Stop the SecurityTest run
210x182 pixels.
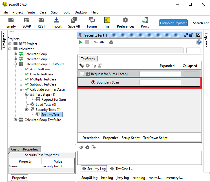(x=87, y=42)
